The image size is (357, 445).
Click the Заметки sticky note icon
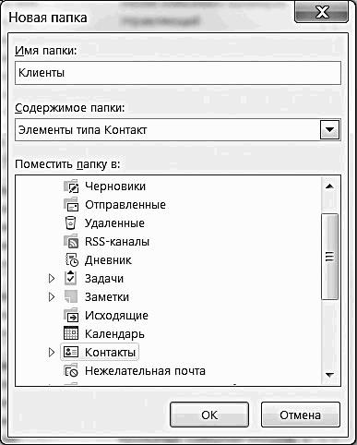pyautogui.click(x=71, y=297)
